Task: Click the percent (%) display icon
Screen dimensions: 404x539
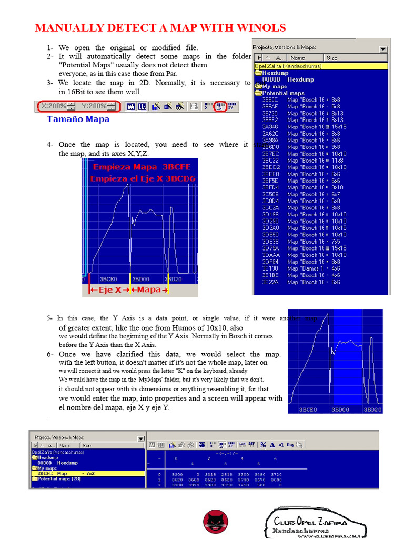Action: click(263, 445)
